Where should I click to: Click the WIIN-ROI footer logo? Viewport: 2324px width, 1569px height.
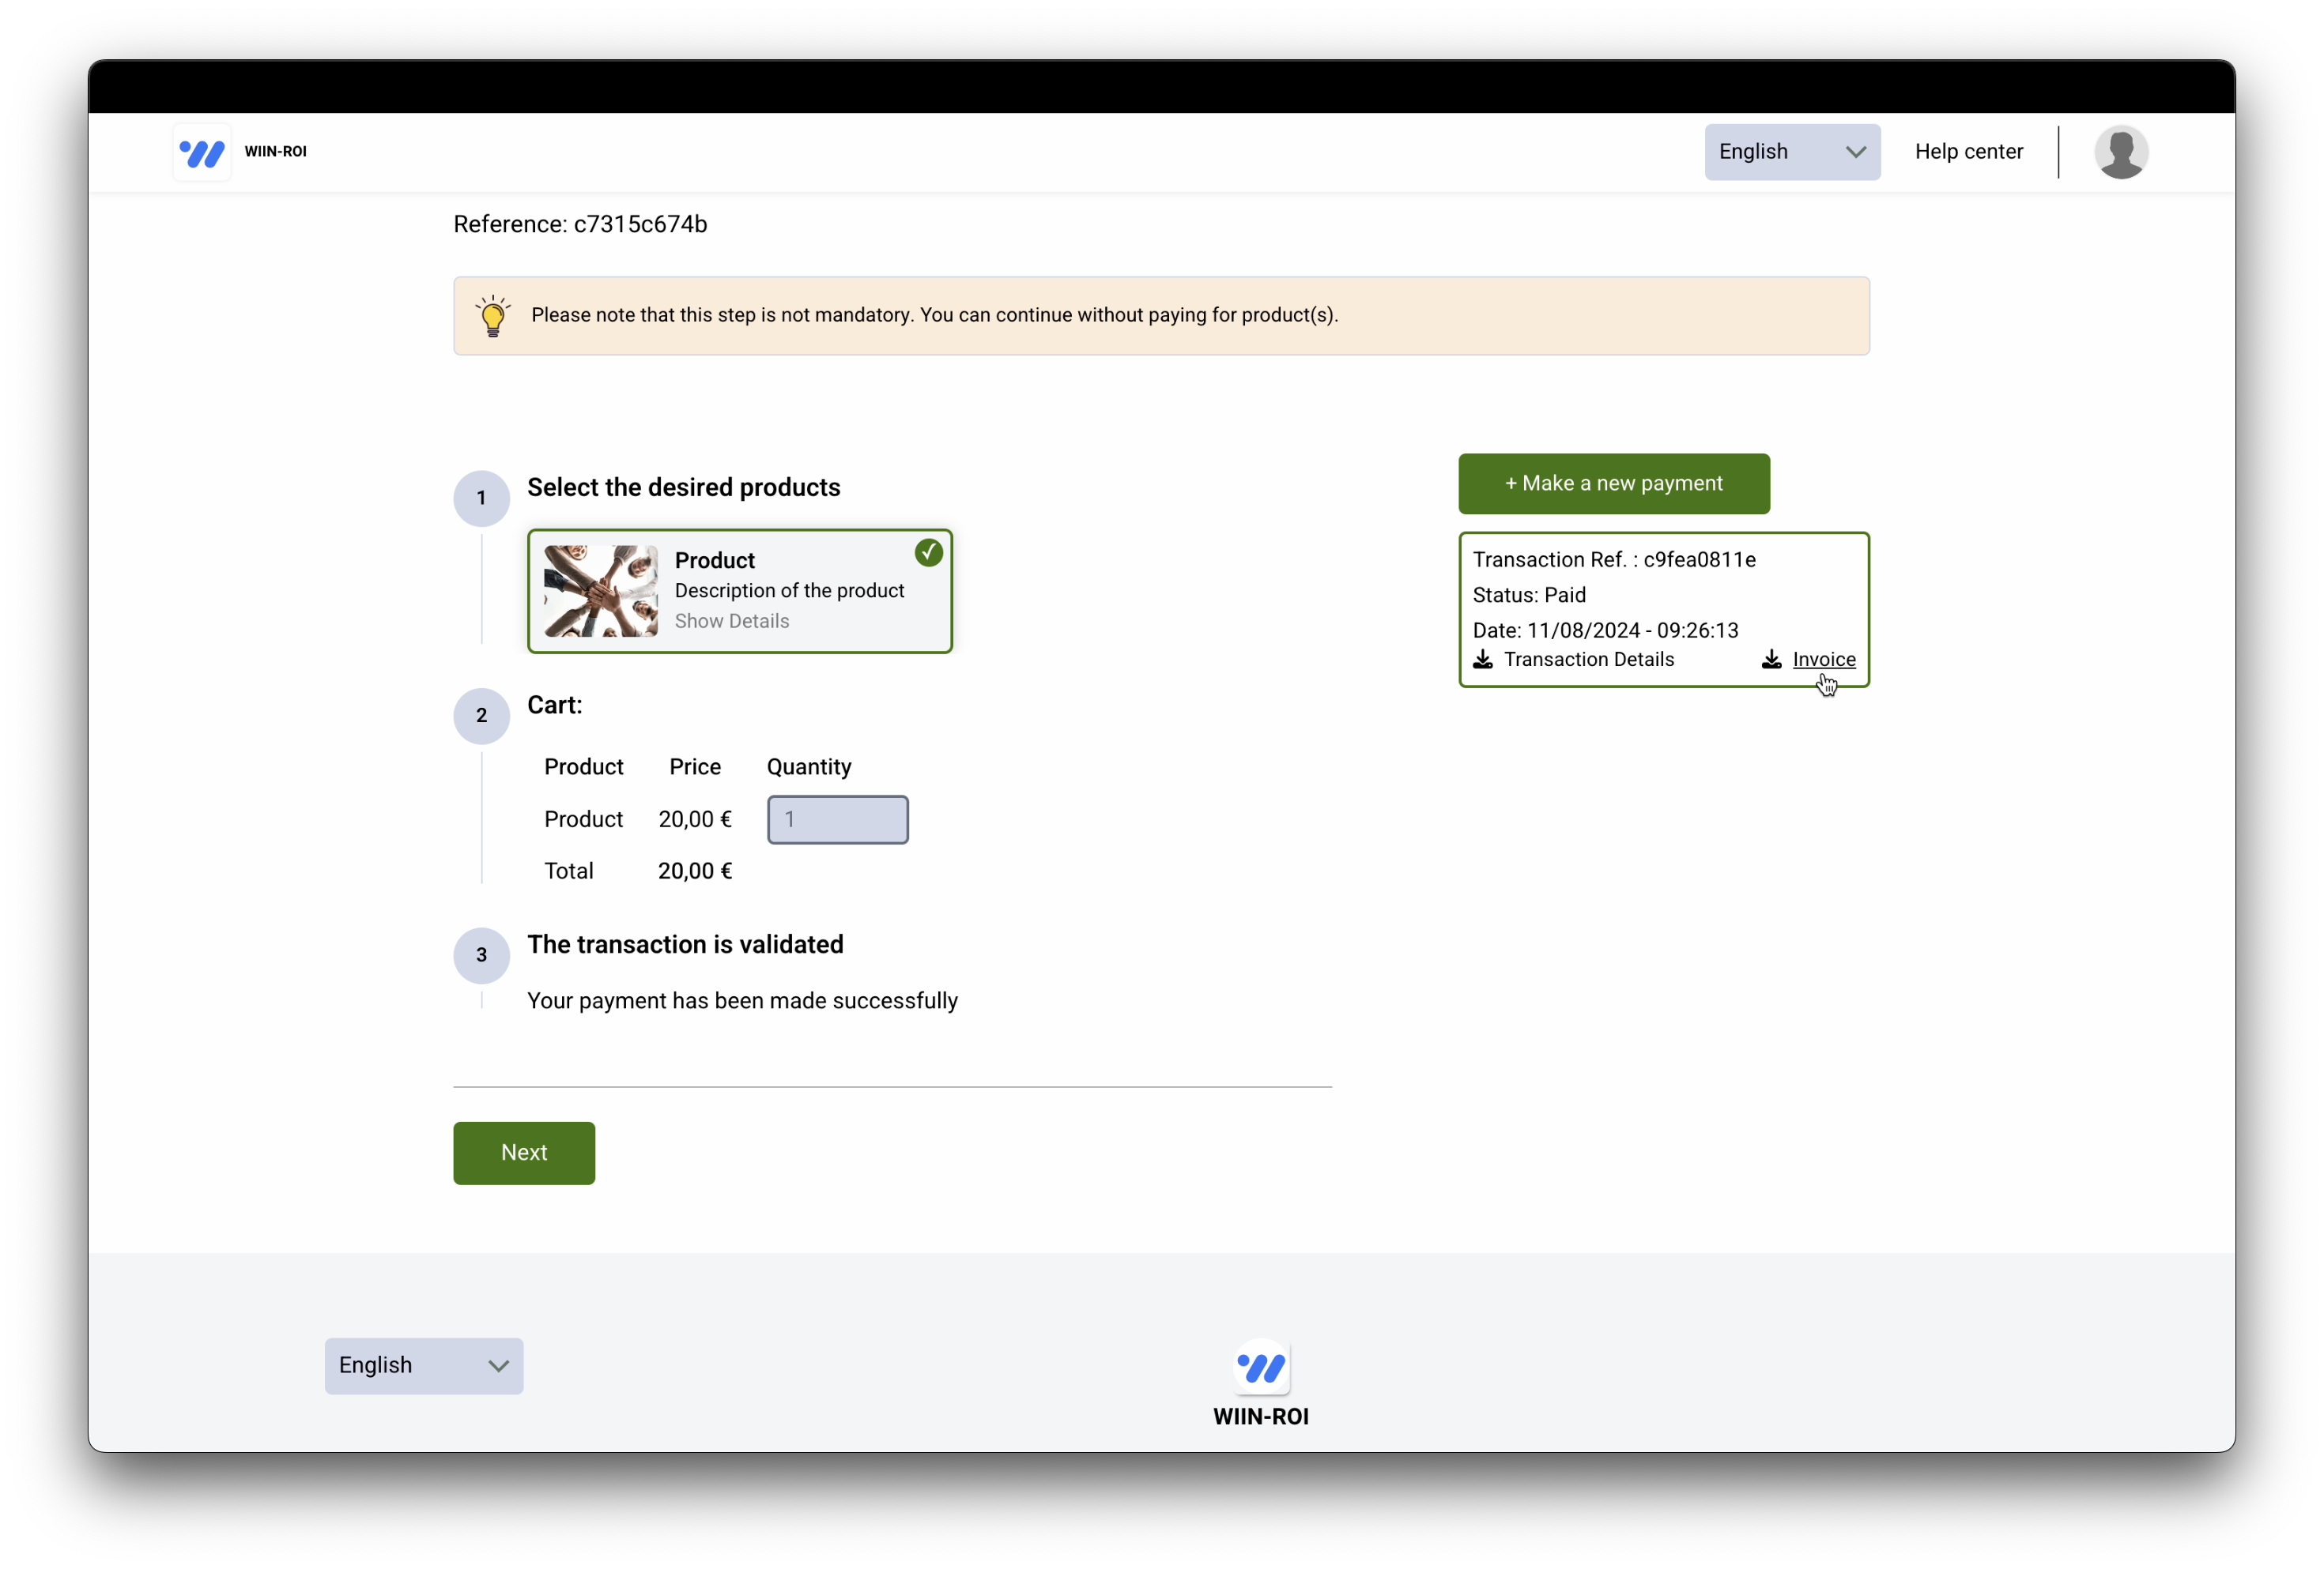point(1261,1367)
